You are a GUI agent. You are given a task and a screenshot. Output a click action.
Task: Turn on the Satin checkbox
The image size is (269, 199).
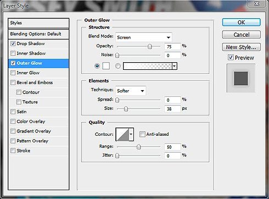(13, 112)
